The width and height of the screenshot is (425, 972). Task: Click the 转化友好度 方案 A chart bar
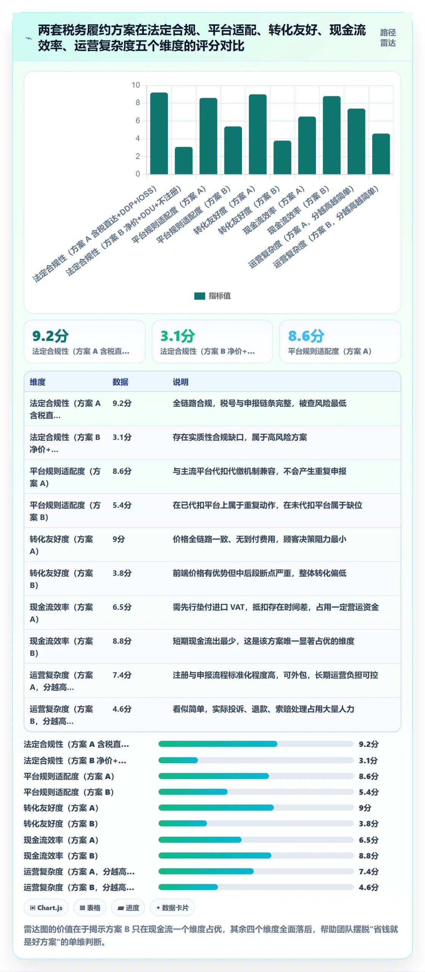258,134
